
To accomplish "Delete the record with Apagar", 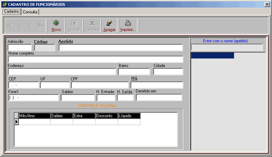I will (x=109, y=26).
